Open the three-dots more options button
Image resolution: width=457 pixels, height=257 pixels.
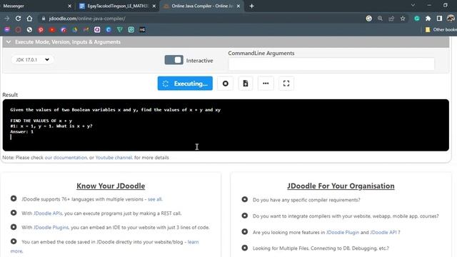[x=266, y=84]
